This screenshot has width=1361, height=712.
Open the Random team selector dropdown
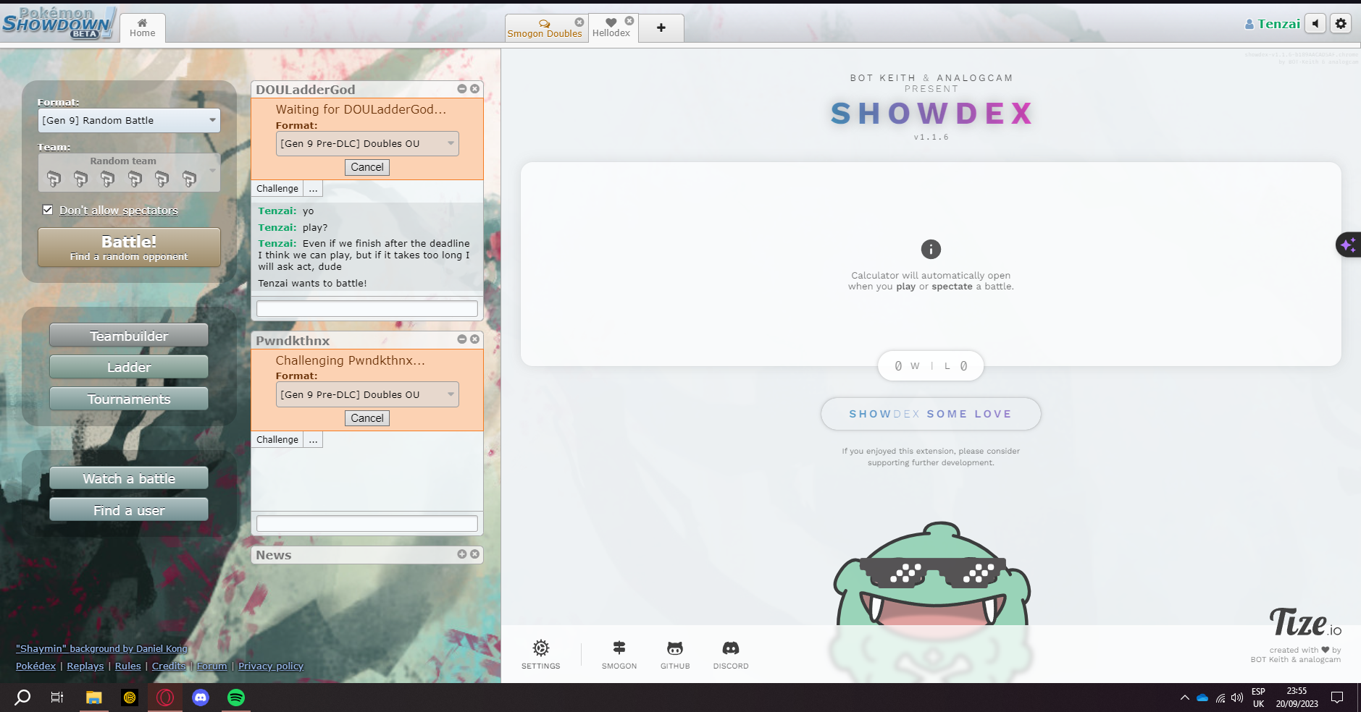[x=129, y=172]
